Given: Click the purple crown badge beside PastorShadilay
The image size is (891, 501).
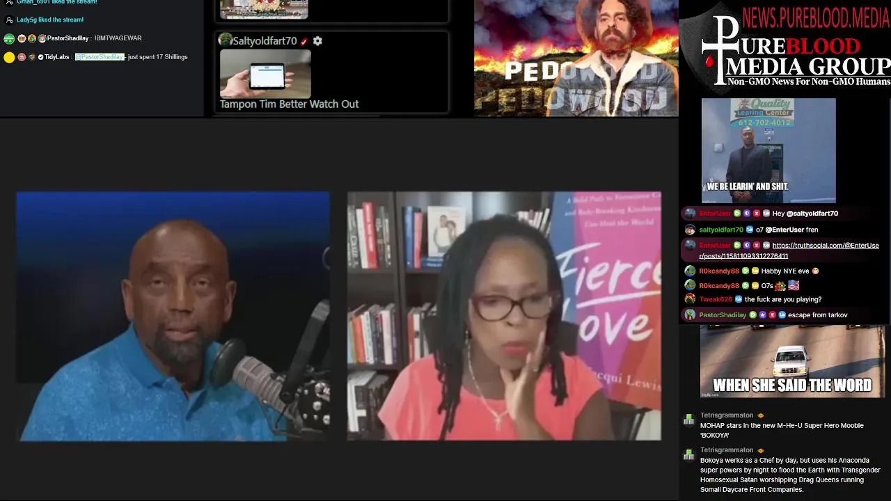Looking at the screenshot, I should (763, 315).
